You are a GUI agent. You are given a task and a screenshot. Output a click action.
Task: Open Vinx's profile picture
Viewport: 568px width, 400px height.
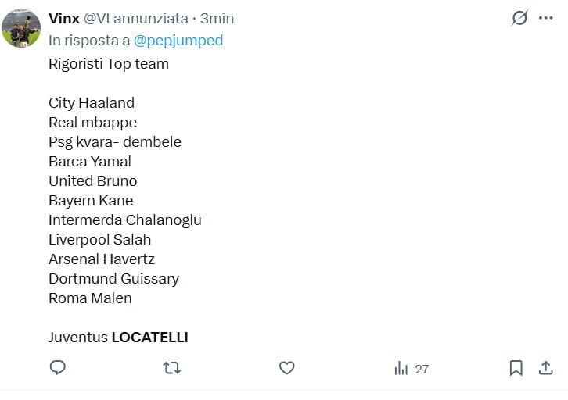click(21, 28)
